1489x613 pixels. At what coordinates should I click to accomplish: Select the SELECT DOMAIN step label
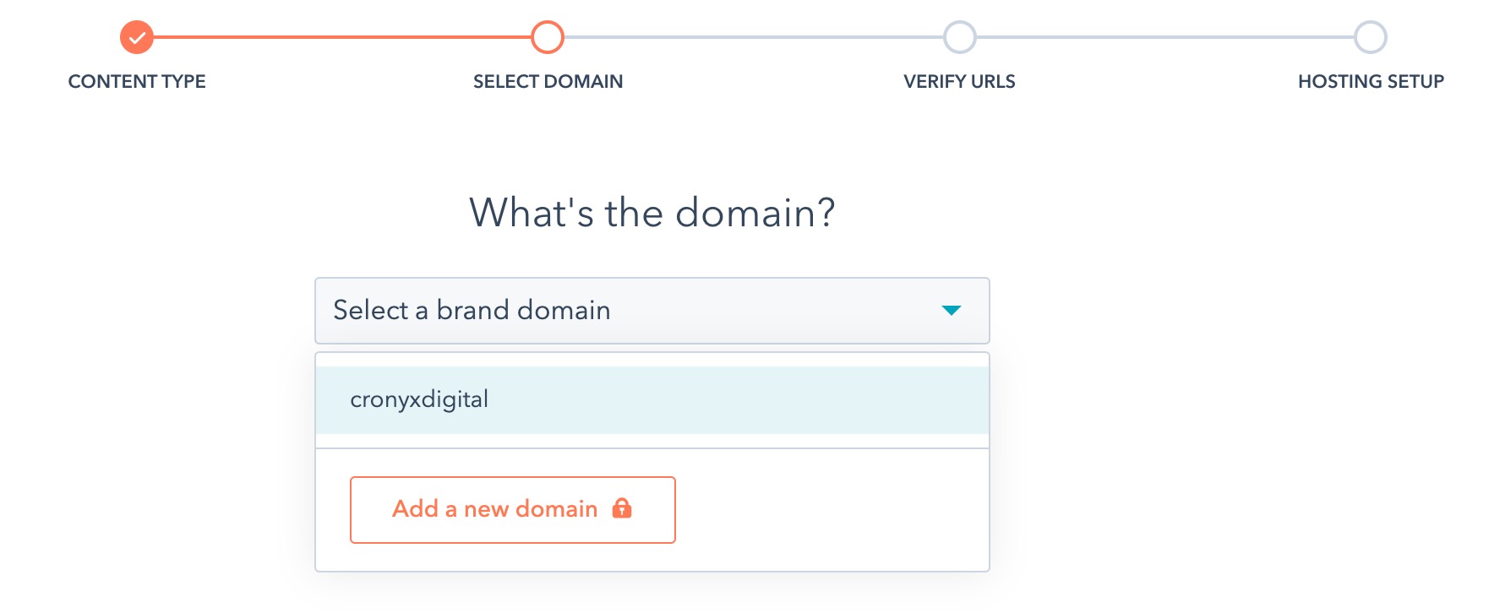point(548,82)
